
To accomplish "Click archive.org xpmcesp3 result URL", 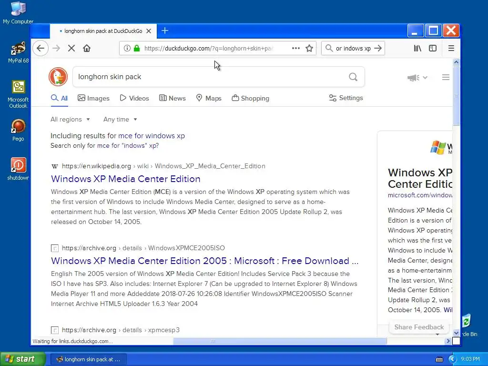I will 121,330.
